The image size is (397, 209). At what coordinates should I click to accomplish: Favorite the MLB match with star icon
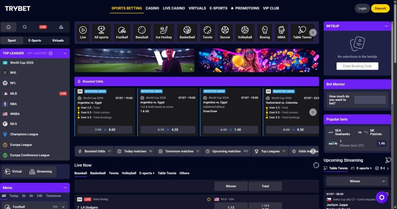(x=209, y=199)
